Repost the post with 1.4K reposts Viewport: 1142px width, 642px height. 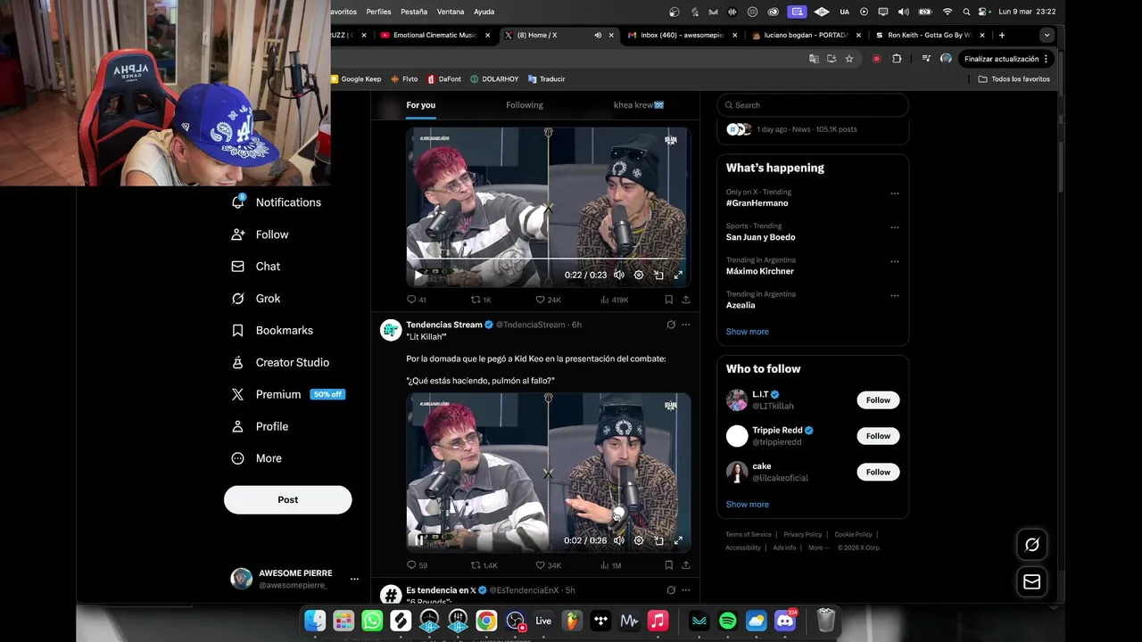tap(484, 565)
